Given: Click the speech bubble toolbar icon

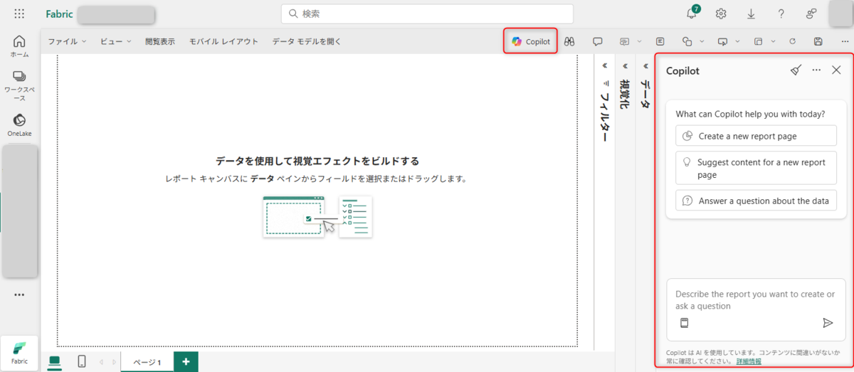Looking at the screenshot, I should coord(598,41).
